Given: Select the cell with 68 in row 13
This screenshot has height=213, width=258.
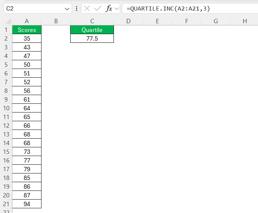Looking at the screenshot, I should click(27, 134).
